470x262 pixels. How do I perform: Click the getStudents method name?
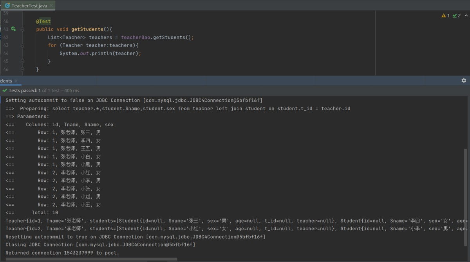click(87, 29)
